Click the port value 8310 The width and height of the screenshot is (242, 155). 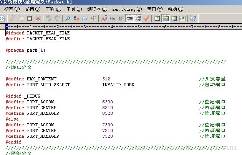click(108, 108)
